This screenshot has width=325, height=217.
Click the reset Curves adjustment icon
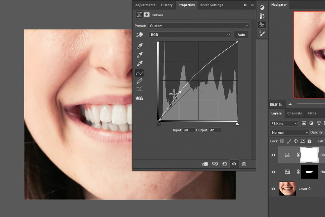(225, 164)
